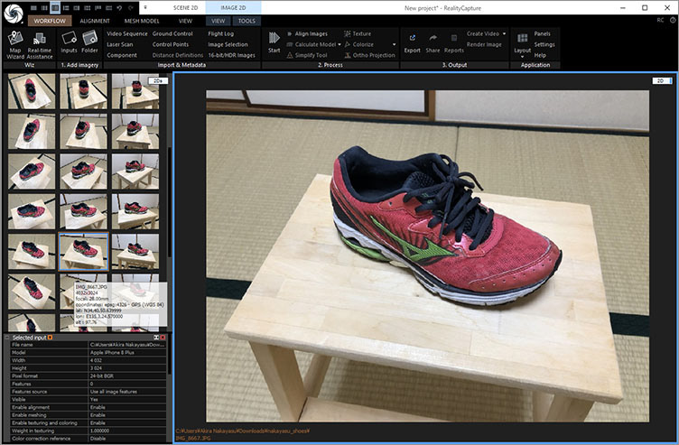The height and width of the screenshot is (445, 679).
Task: Switch to the ALIGNMENT ribbon tab
Action: [x=95, y=21]
